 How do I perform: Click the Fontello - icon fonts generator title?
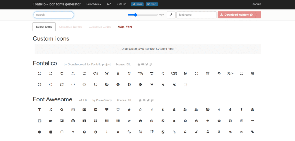coord(57,4)
